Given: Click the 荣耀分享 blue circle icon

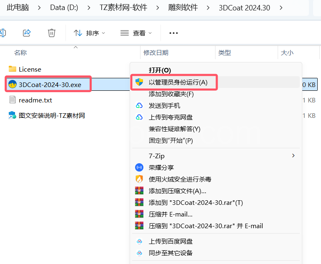Looking at the screenshot, I should [139, 167].
